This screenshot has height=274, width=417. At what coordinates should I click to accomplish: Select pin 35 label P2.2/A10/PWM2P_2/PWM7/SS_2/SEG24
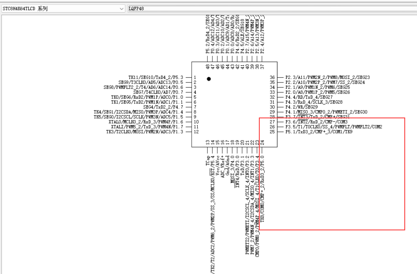pos(325,82)
